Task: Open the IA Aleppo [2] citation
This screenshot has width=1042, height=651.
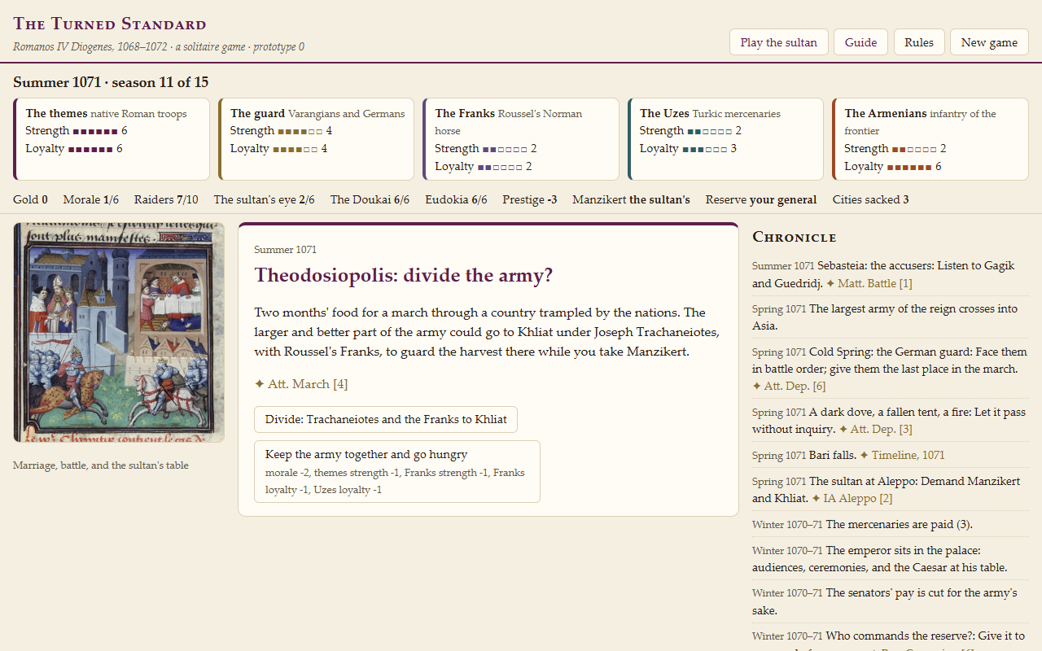Action: [852, 499]
